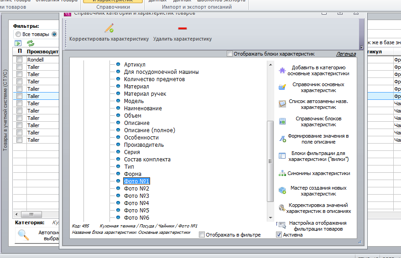Toggle Отображать в фильтре checkbox
The image size is (401, 258).
202,234
